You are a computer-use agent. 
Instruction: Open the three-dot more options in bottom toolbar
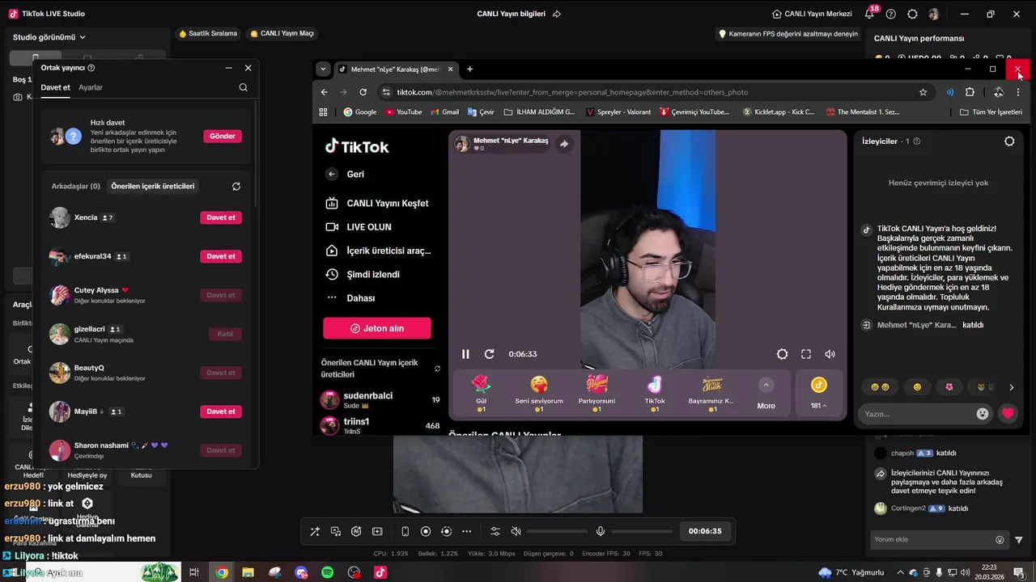click(x=466, y=531)
